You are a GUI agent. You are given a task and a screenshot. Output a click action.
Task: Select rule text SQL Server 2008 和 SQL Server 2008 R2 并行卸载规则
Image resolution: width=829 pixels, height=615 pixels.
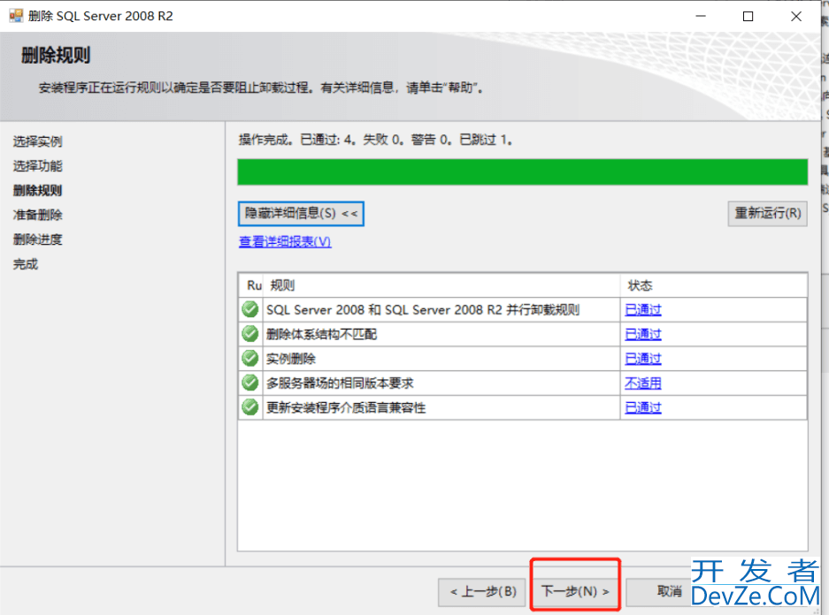tap(422, 310)
